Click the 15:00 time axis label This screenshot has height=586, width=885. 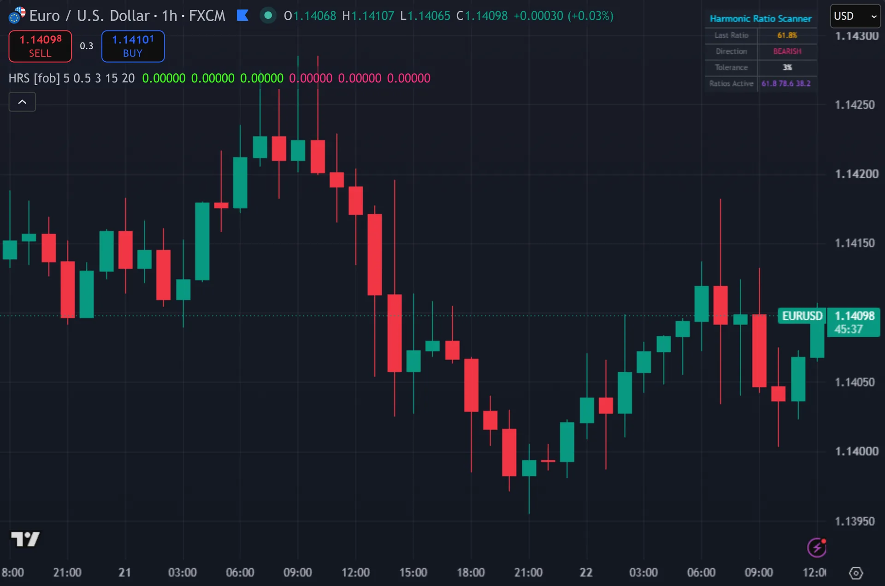point(413,573)
